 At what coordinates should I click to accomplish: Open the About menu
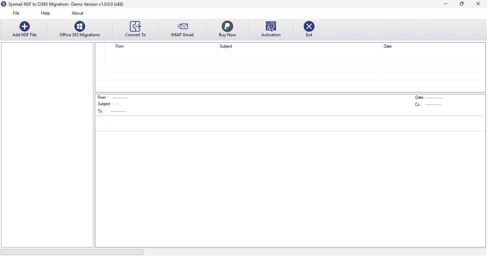point(77,13)
